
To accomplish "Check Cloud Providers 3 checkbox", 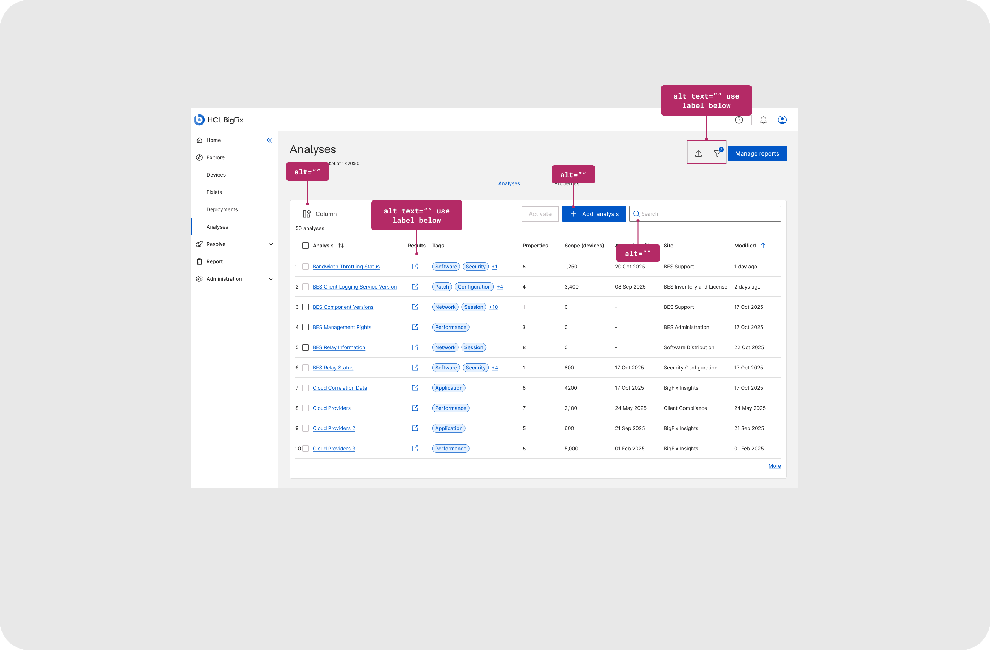I will (x=305, y=448).
